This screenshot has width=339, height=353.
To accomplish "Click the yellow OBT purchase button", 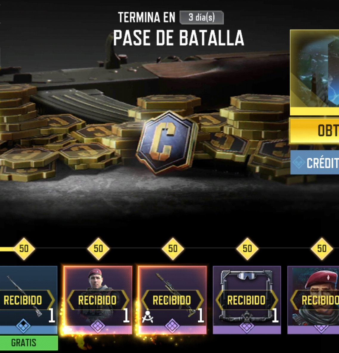I will (x=315, y=130).
